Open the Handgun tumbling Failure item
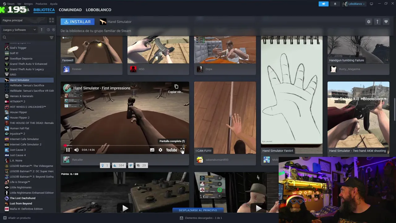The height and width of the screenshot is (223, 396). [x=358, y=50]
